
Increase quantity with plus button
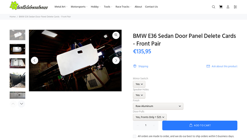[x=154, y=125]
